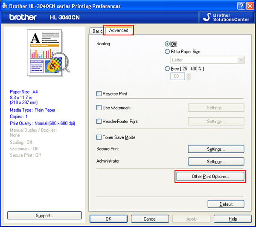This screenshot has height=227, width=256.
Task: Open Other Print Options dialog
Action: [210, 177]
